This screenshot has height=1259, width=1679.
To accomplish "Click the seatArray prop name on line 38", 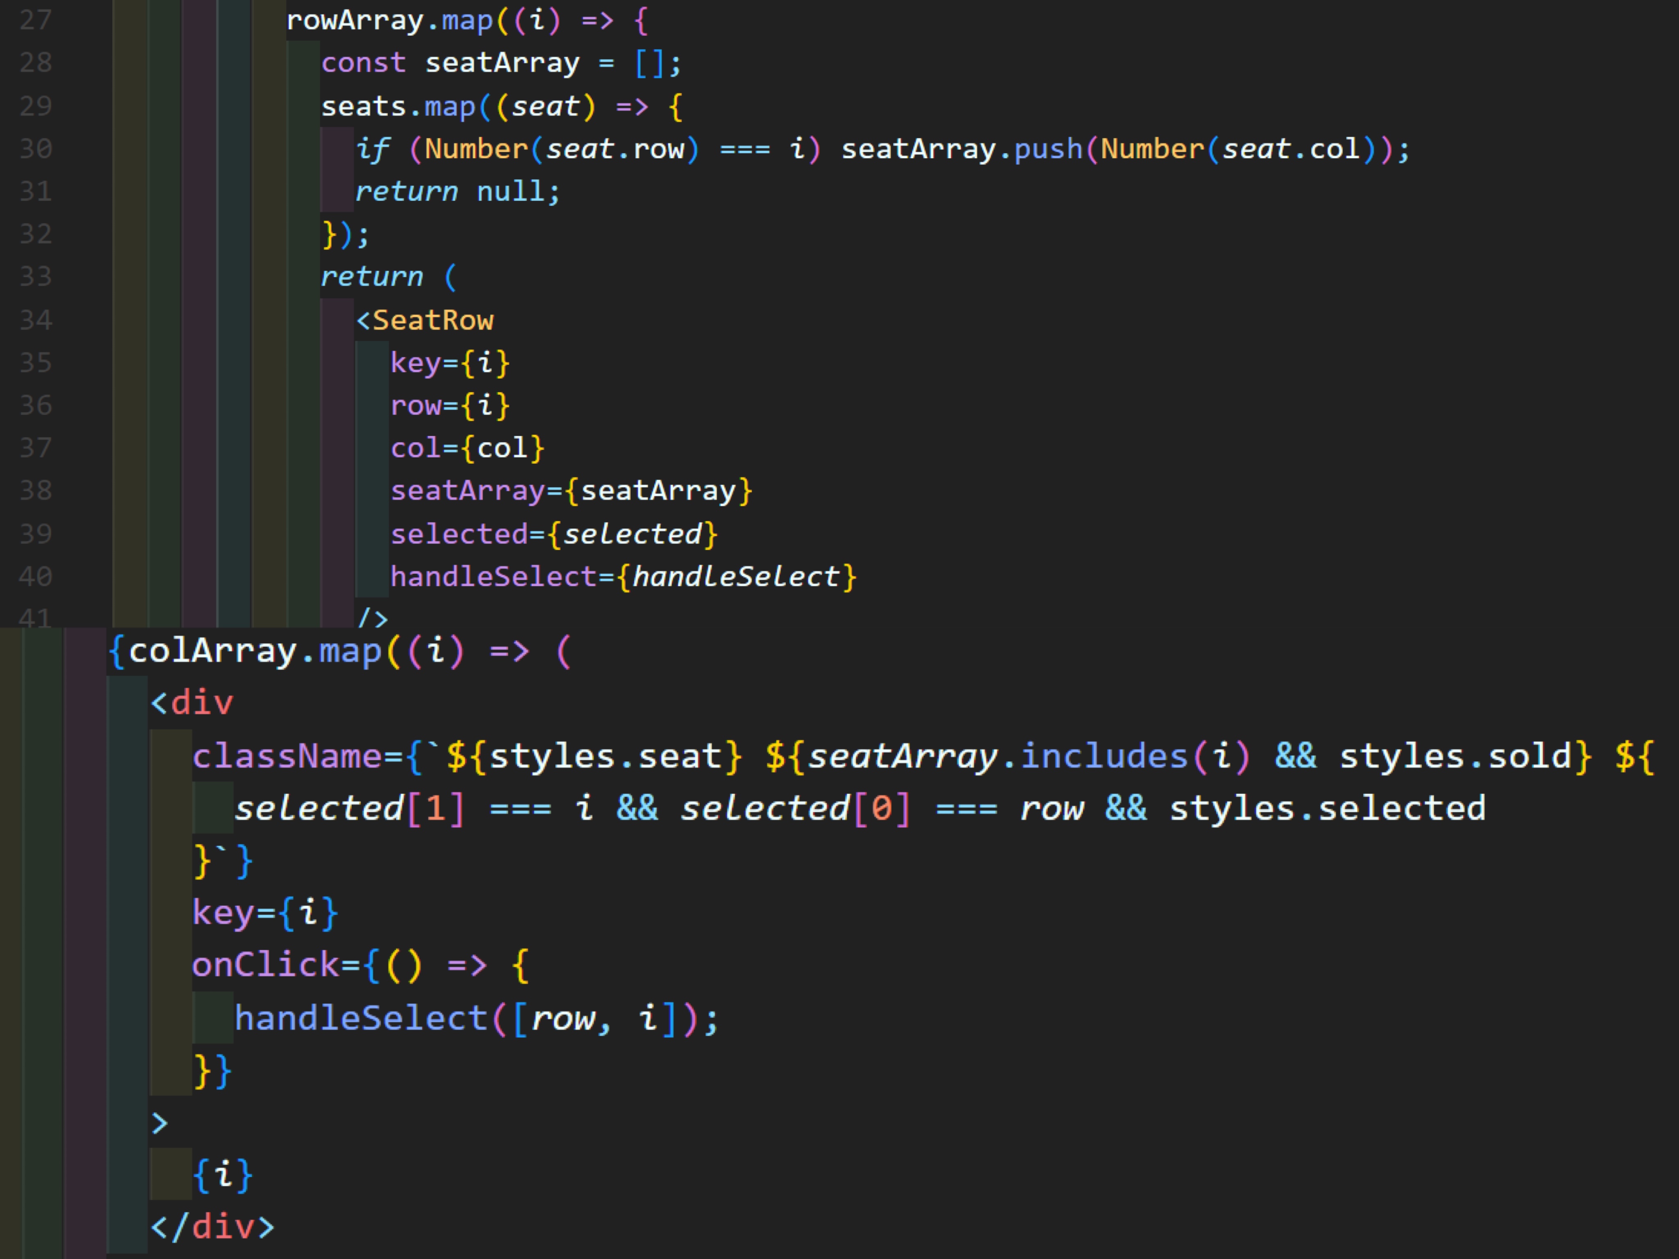I will 467,491.
